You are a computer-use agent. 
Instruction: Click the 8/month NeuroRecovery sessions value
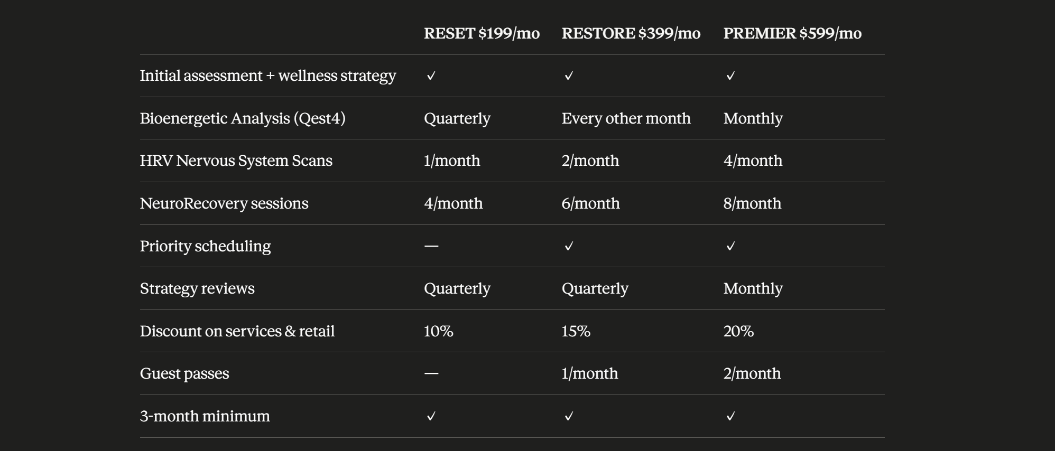coord(752,203)
